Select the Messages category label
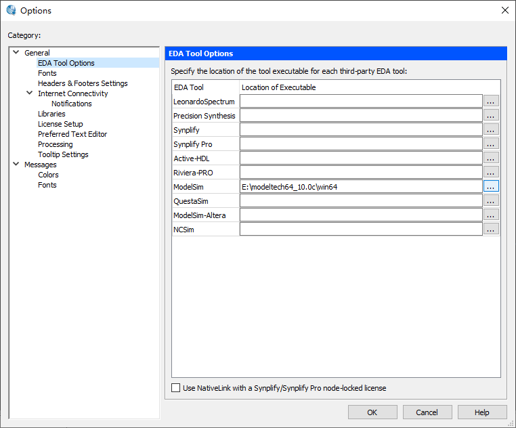This screenshot has height=428, width=516. coord(40,165)
